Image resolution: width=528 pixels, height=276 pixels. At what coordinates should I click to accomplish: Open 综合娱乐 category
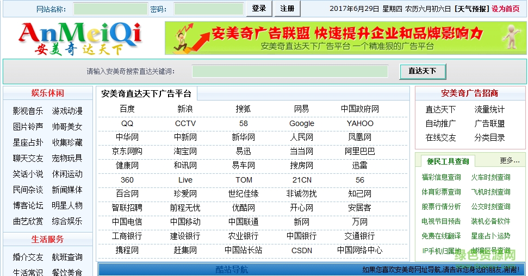point(67,222)
